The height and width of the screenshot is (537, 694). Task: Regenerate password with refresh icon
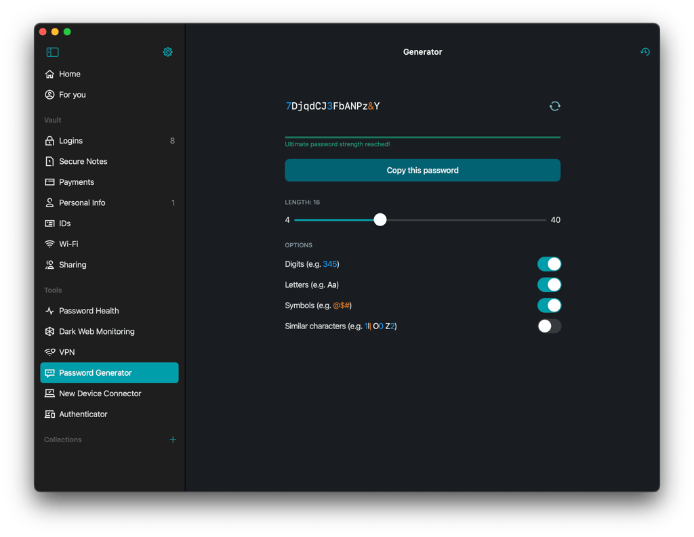554,106
